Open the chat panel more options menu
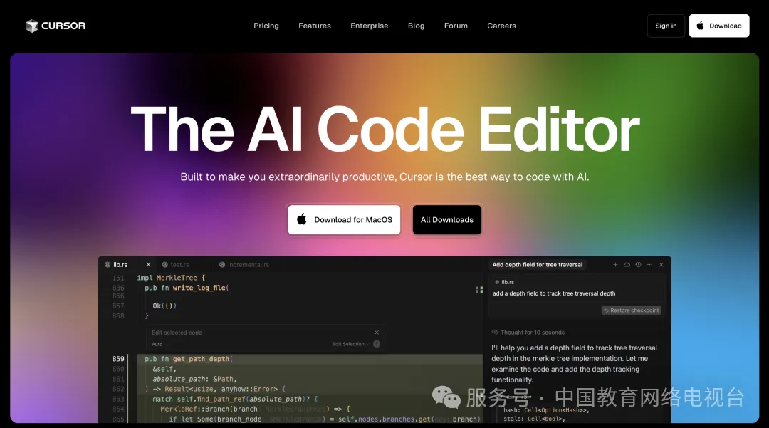769x428 pixels. coord(650,265)
